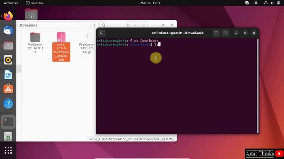
Task: Open the Files path options menu (three dots)
Action: [x=94, y=25]
